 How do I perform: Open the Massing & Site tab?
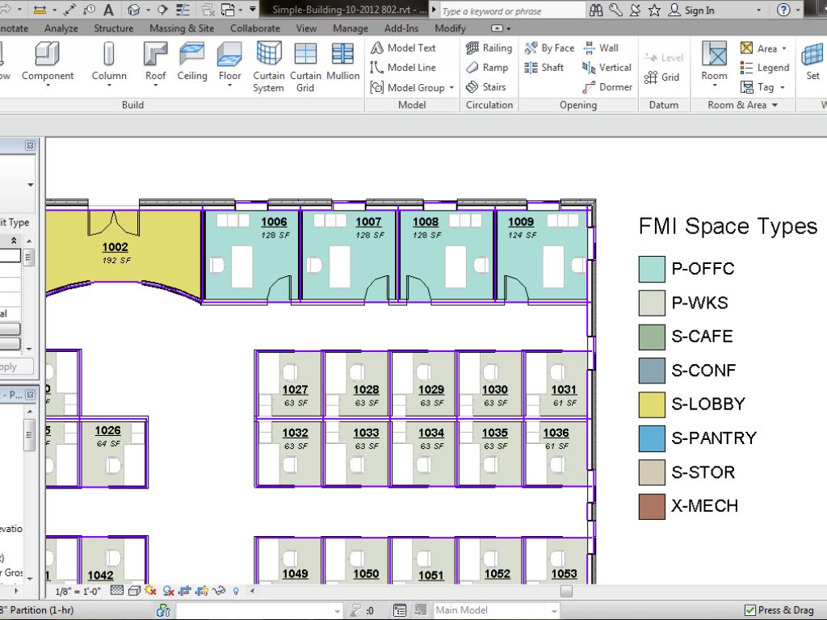coord(182,28)
